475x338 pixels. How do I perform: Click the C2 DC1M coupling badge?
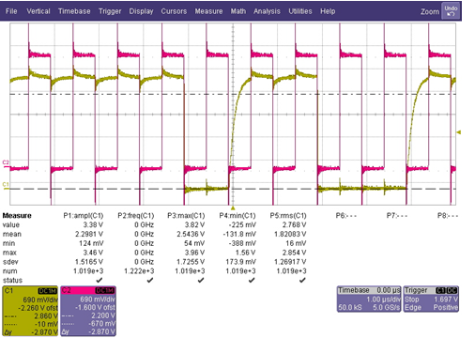click(x=105, y=291)
